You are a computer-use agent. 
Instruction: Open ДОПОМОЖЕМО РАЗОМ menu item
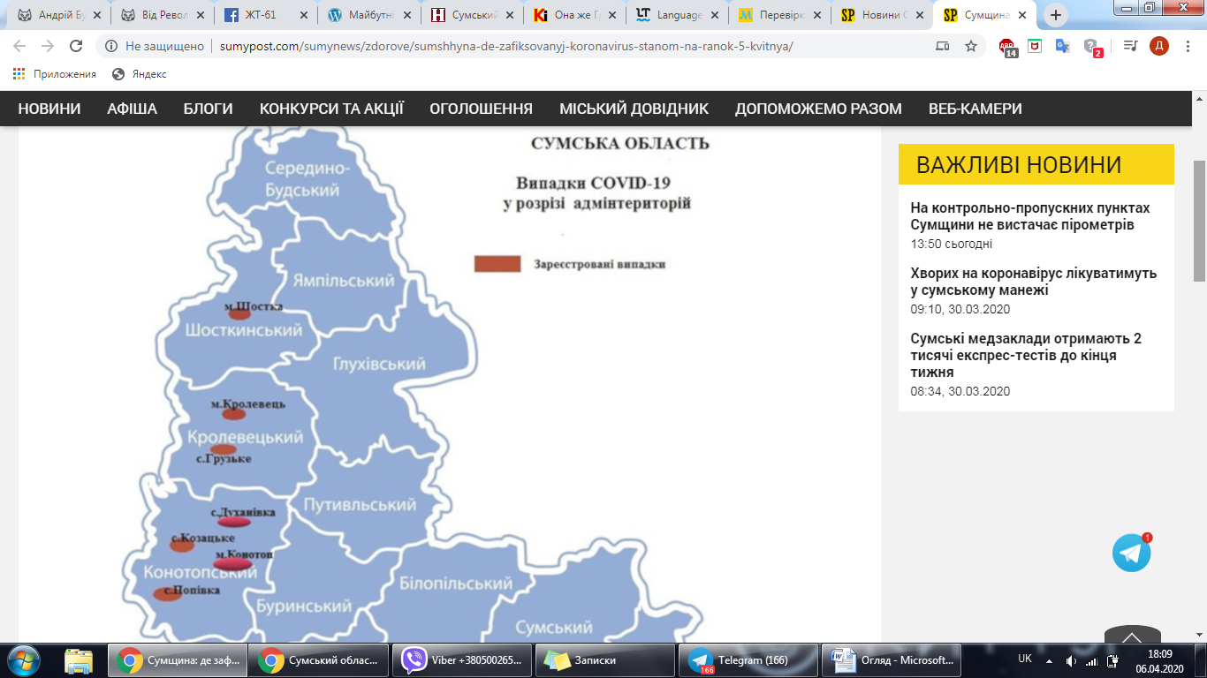click(818, 109)
